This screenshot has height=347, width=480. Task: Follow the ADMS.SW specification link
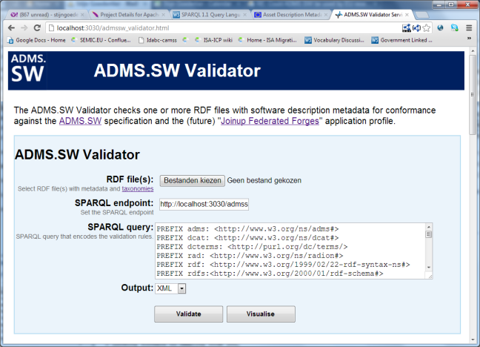click(x=80, y=121)
